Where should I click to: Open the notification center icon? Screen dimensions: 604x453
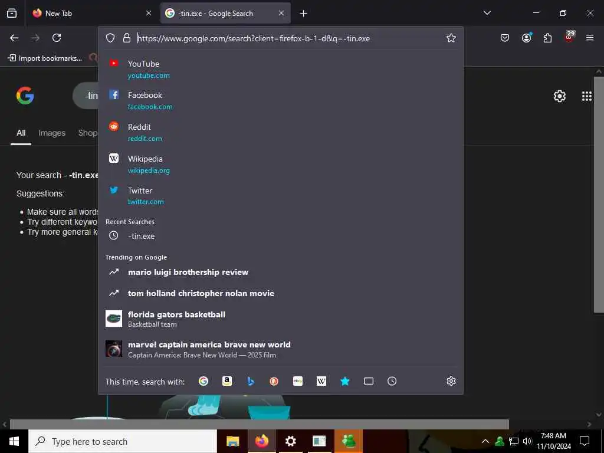tap(585, 441)
